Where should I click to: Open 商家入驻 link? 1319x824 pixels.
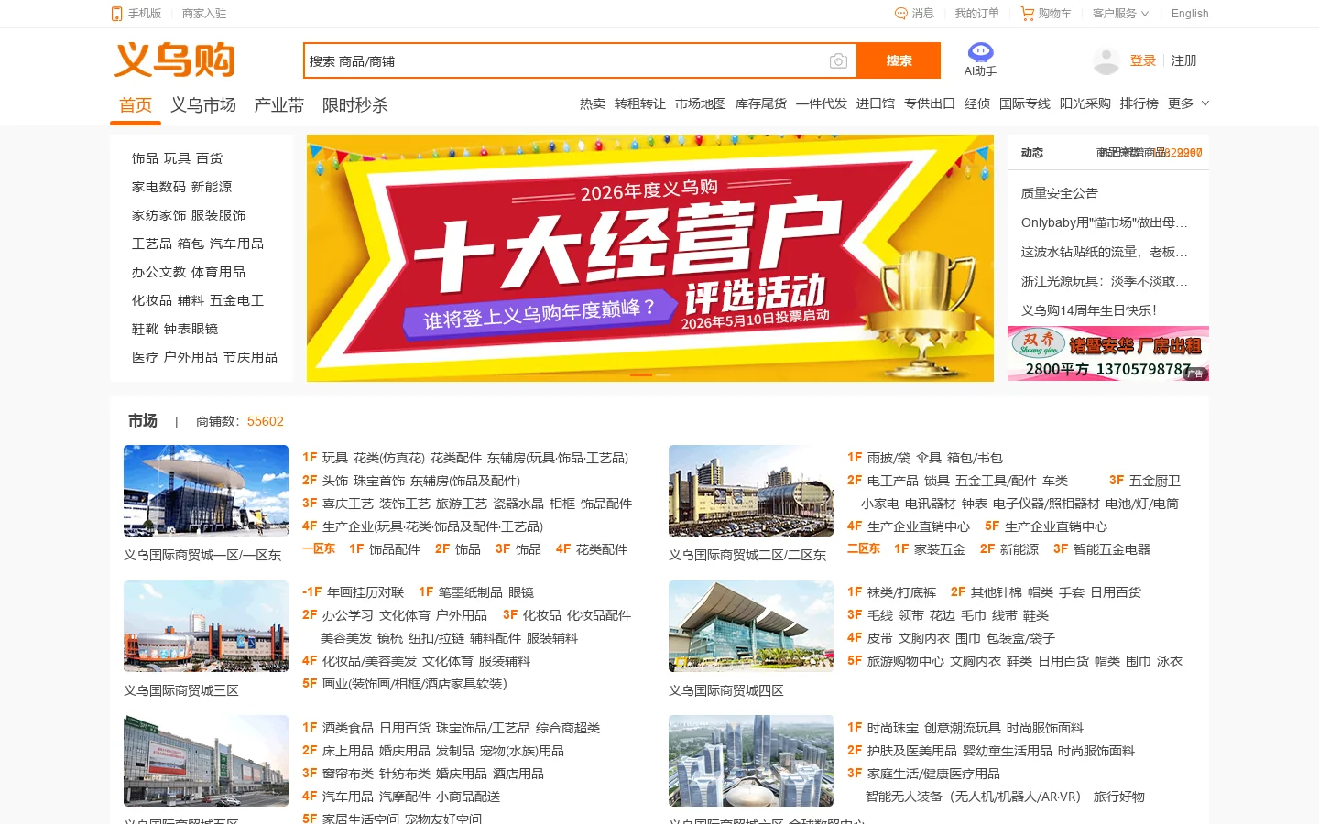(204, 14)
